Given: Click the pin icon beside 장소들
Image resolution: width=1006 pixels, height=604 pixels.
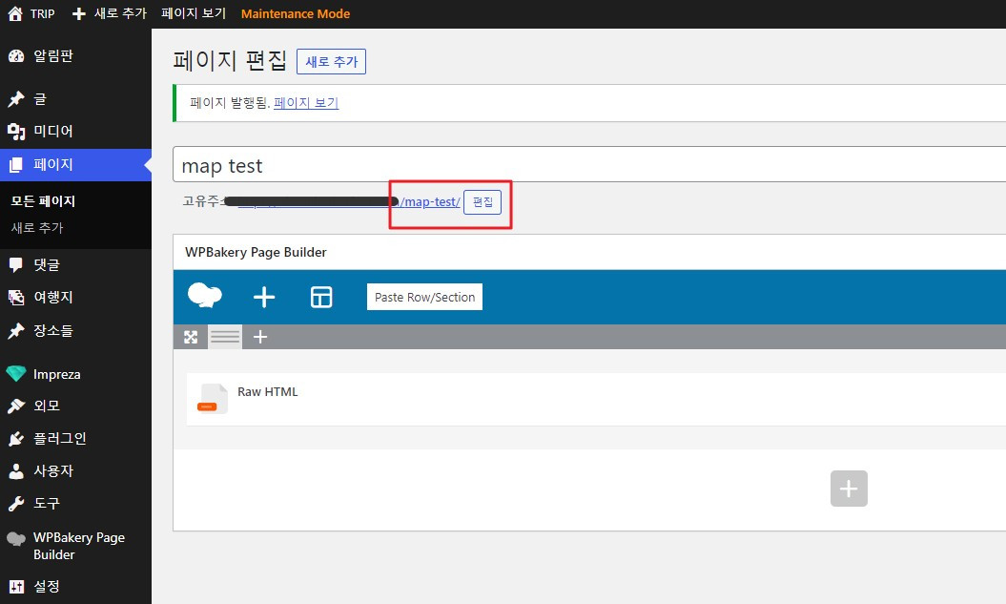Looking at the screenshot, I should pos(16,330).
